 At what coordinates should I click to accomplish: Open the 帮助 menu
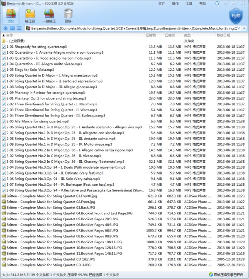[203, 3]
